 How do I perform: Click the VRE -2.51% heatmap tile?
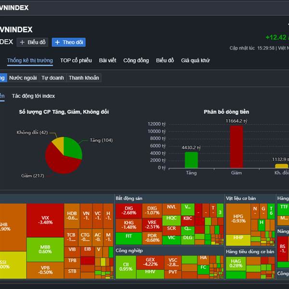(152, 224)
